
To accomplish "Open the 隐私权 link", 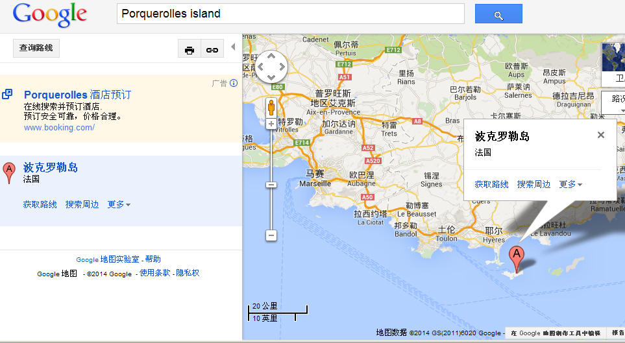I will 188,273.
